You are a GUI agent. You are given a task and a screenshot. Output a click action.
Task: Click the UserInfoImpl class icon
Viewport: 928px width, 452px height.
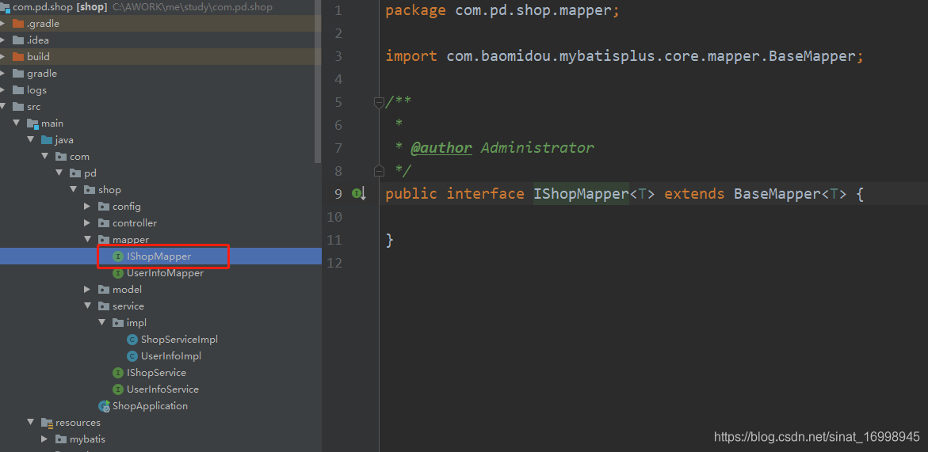coord(132,355)
